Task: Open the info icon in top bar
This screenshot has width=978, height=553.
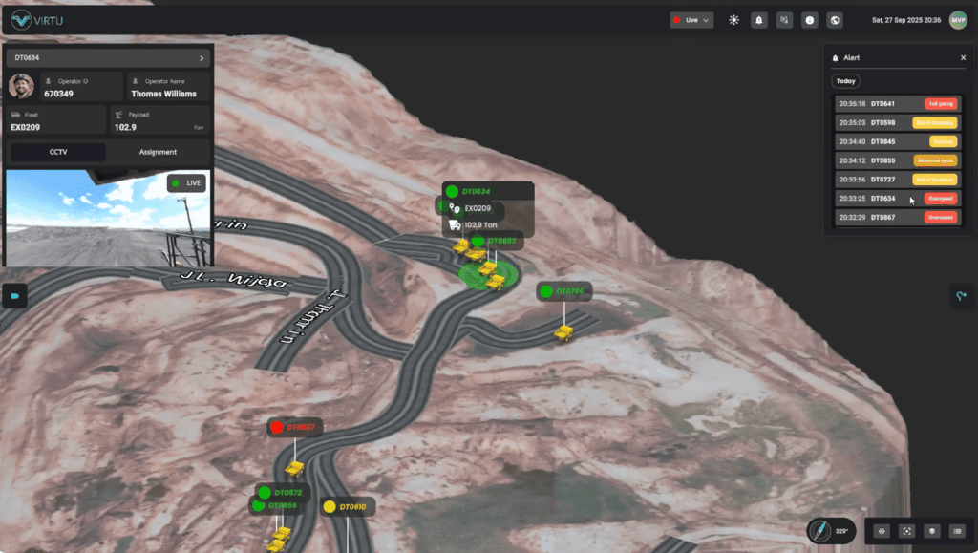Action: 810,20
